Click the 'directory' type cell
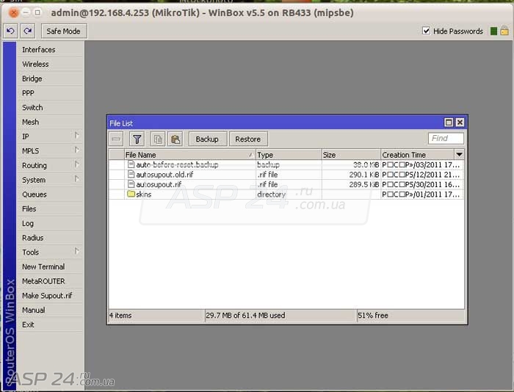This screenshot has height=392, width=514. coord(289,194)
